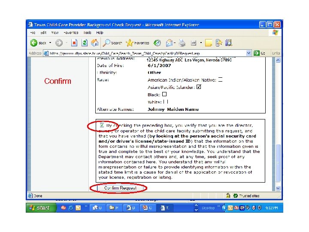Open the Tools menu
309x232 pixels.
87,33
